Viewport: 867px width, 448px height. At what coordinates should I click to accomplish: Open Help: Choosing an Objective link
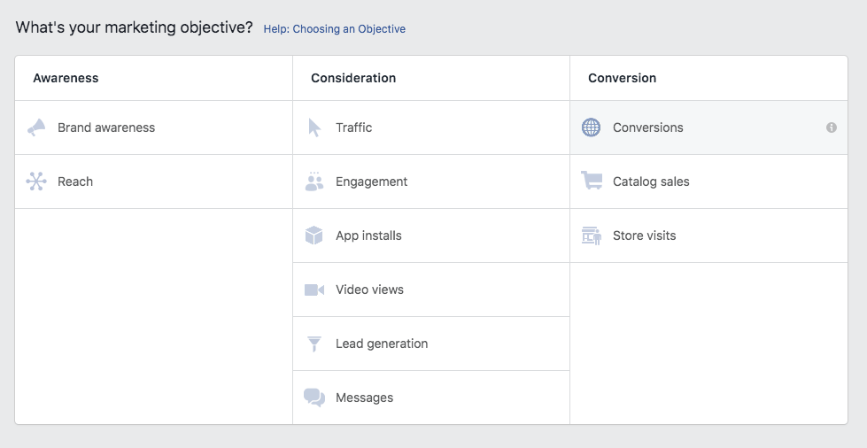click(x=334, y=29)
